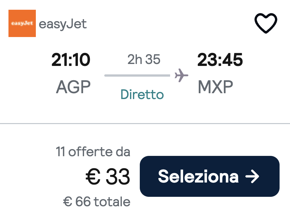
Task: Click the € 66 totale amount
Action: (97, 202)
